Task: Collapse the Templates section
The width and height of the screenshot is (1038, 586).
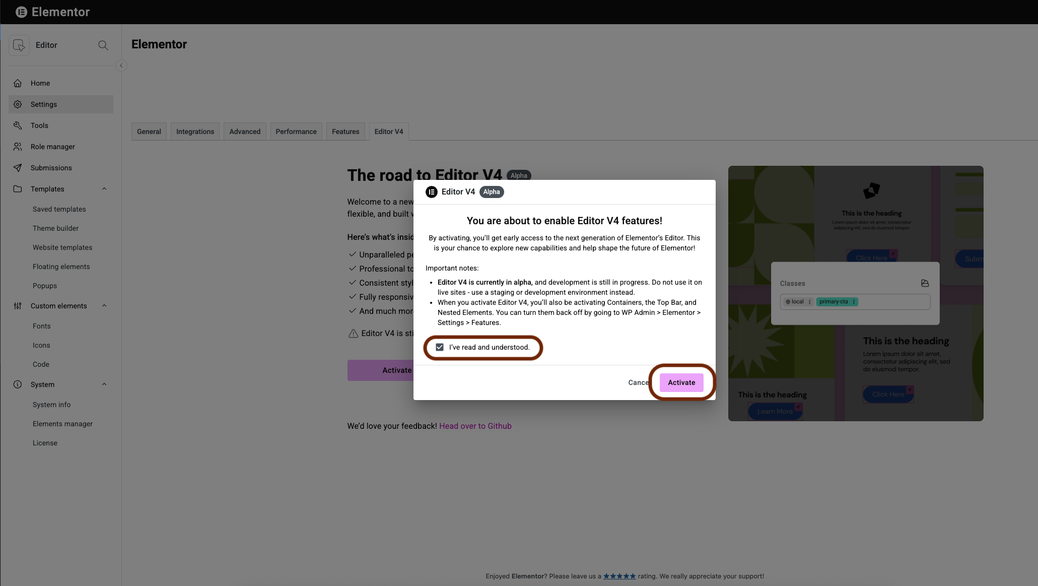Action: click(x=104, y=189)
